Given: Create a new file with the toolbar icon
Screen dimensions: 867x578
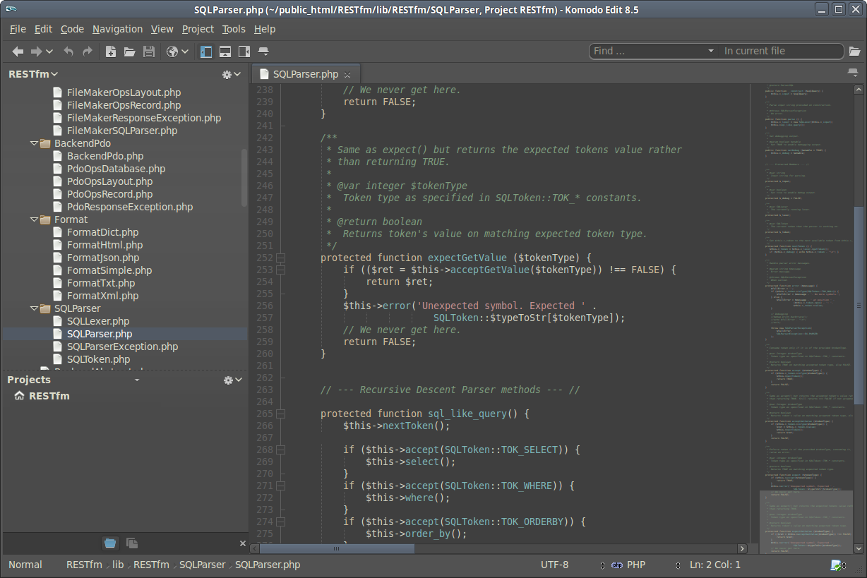Looking at the screenshot, I should 111,52.
